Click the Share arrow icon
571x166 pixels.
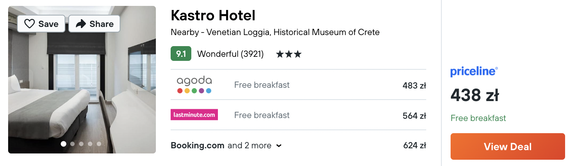coord(81,24)
